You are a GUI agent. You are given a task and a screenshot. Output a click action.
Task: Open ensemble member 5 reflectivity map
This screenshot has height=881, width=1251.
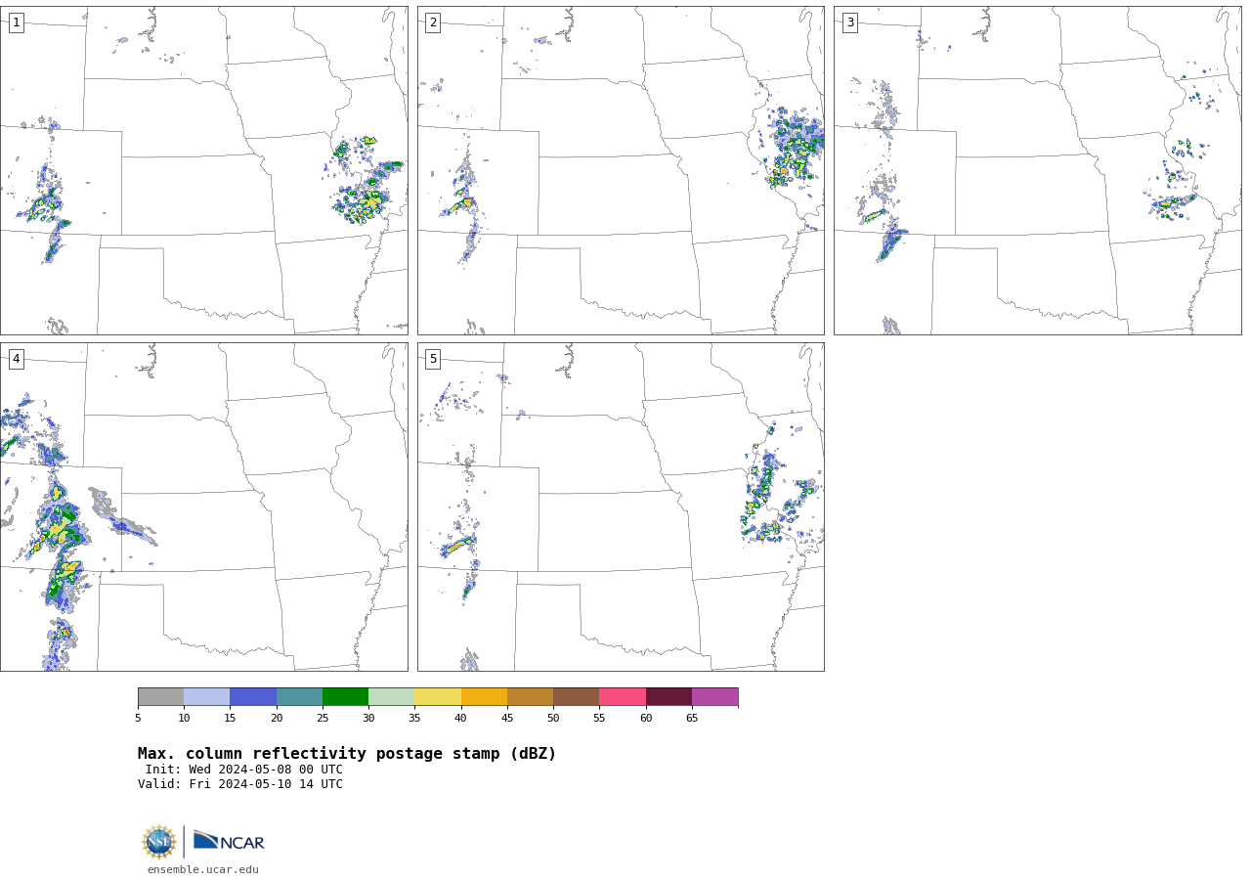pyautogui.click(x=621, y=507)
